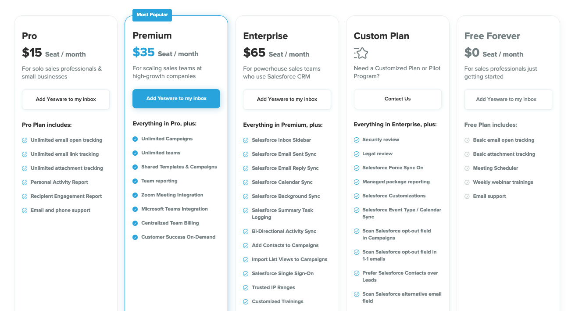
Task: Click checkmark icon next to Security review
Action: pyautogui.click(x=356, y=140)
